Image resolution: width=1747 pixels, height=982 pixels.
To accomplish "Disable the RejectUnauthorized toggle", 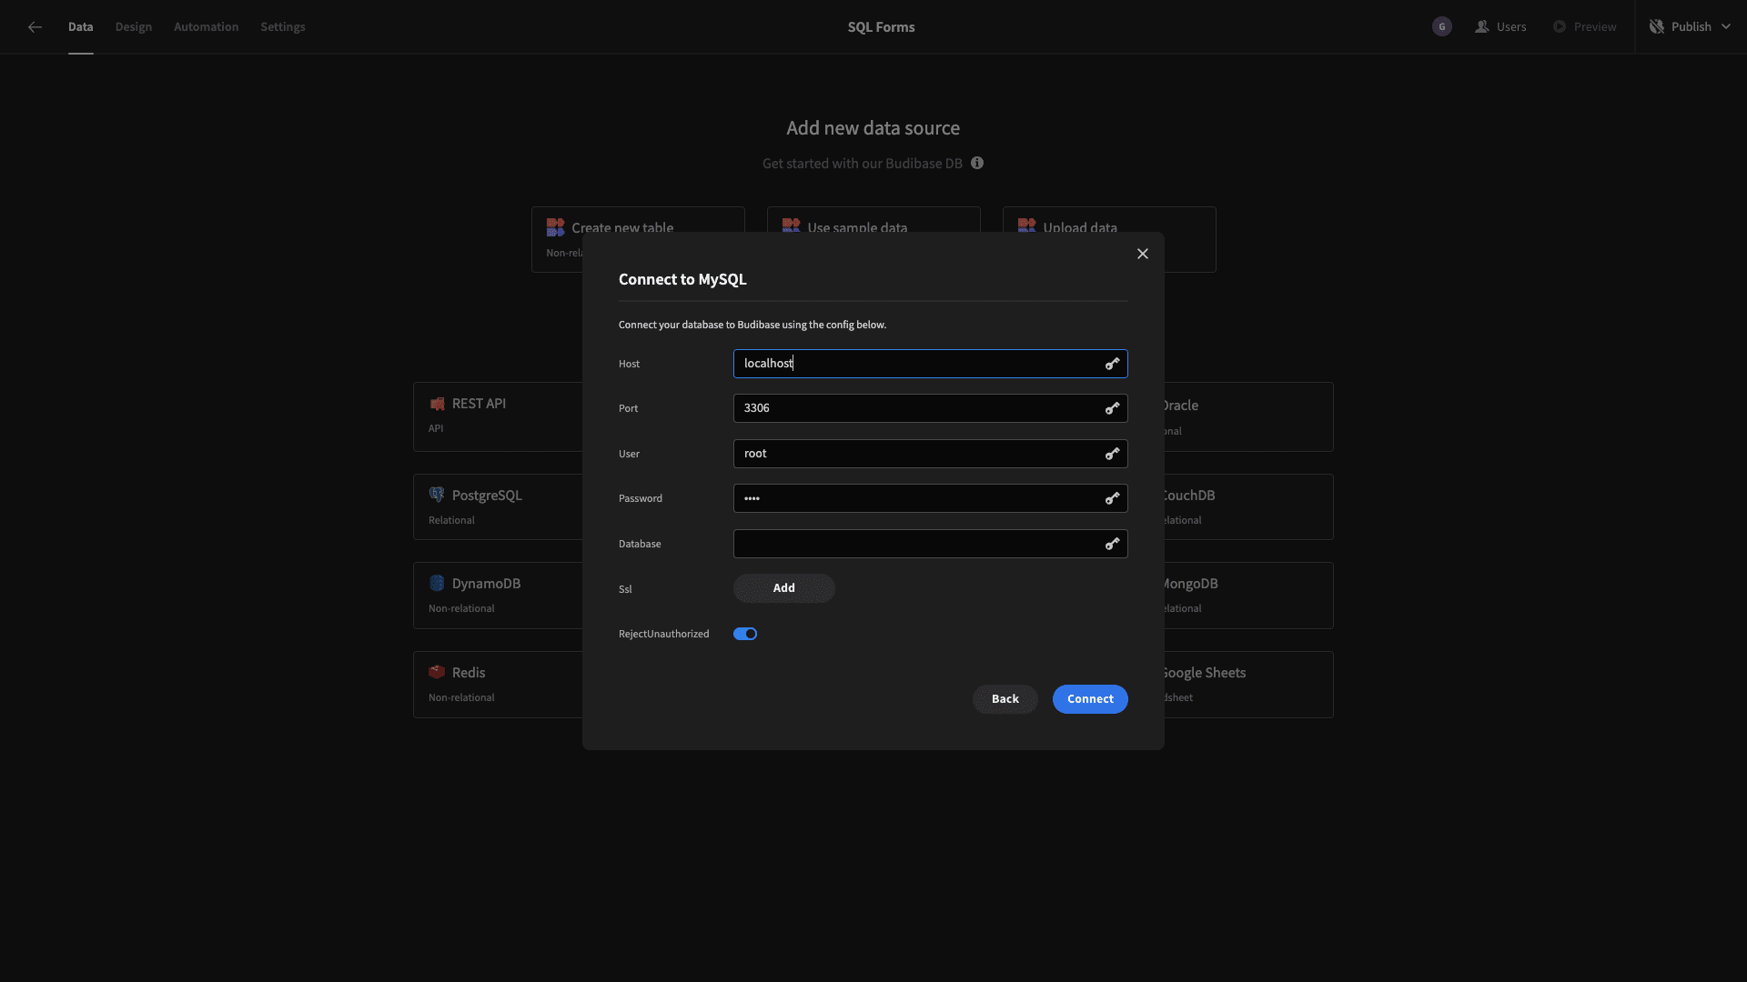I will pyautogui.click(x=745, y=633).
